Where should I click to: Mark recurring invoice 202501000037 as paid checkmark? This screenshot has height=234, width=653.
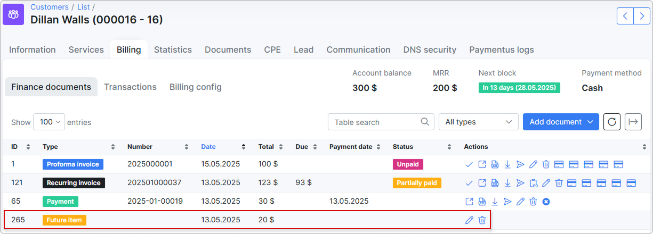[469, 183]
